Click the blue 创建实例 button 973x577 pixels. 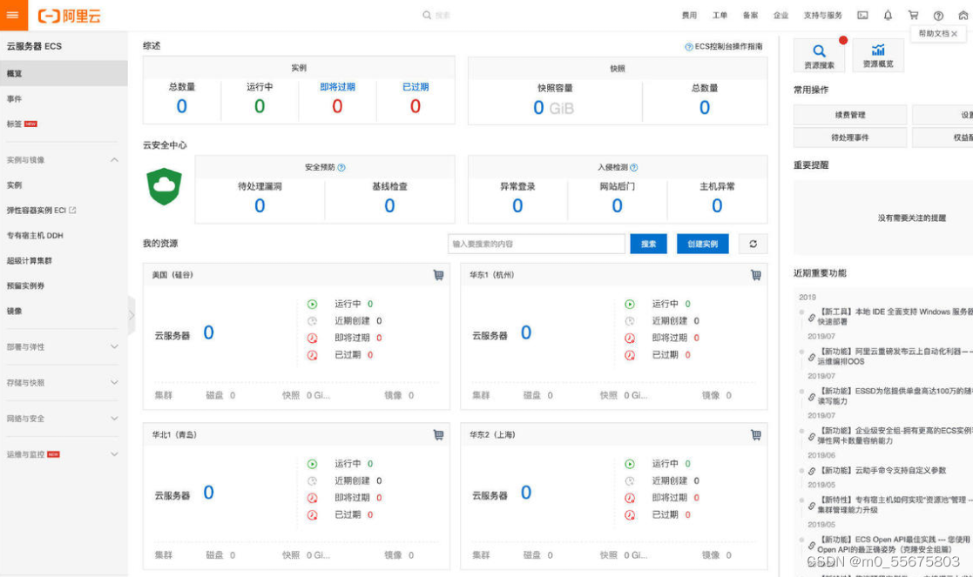coord(702,245)
